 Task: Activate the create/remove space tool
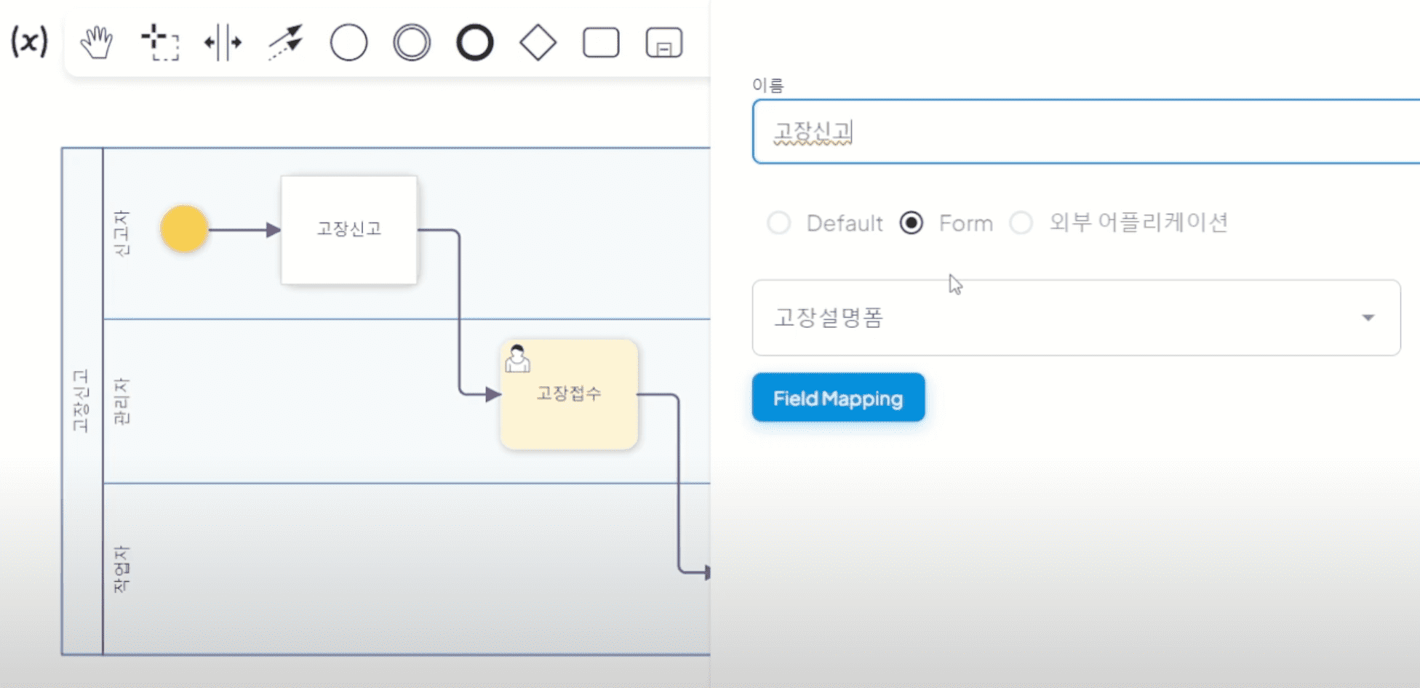coord(223,42)
